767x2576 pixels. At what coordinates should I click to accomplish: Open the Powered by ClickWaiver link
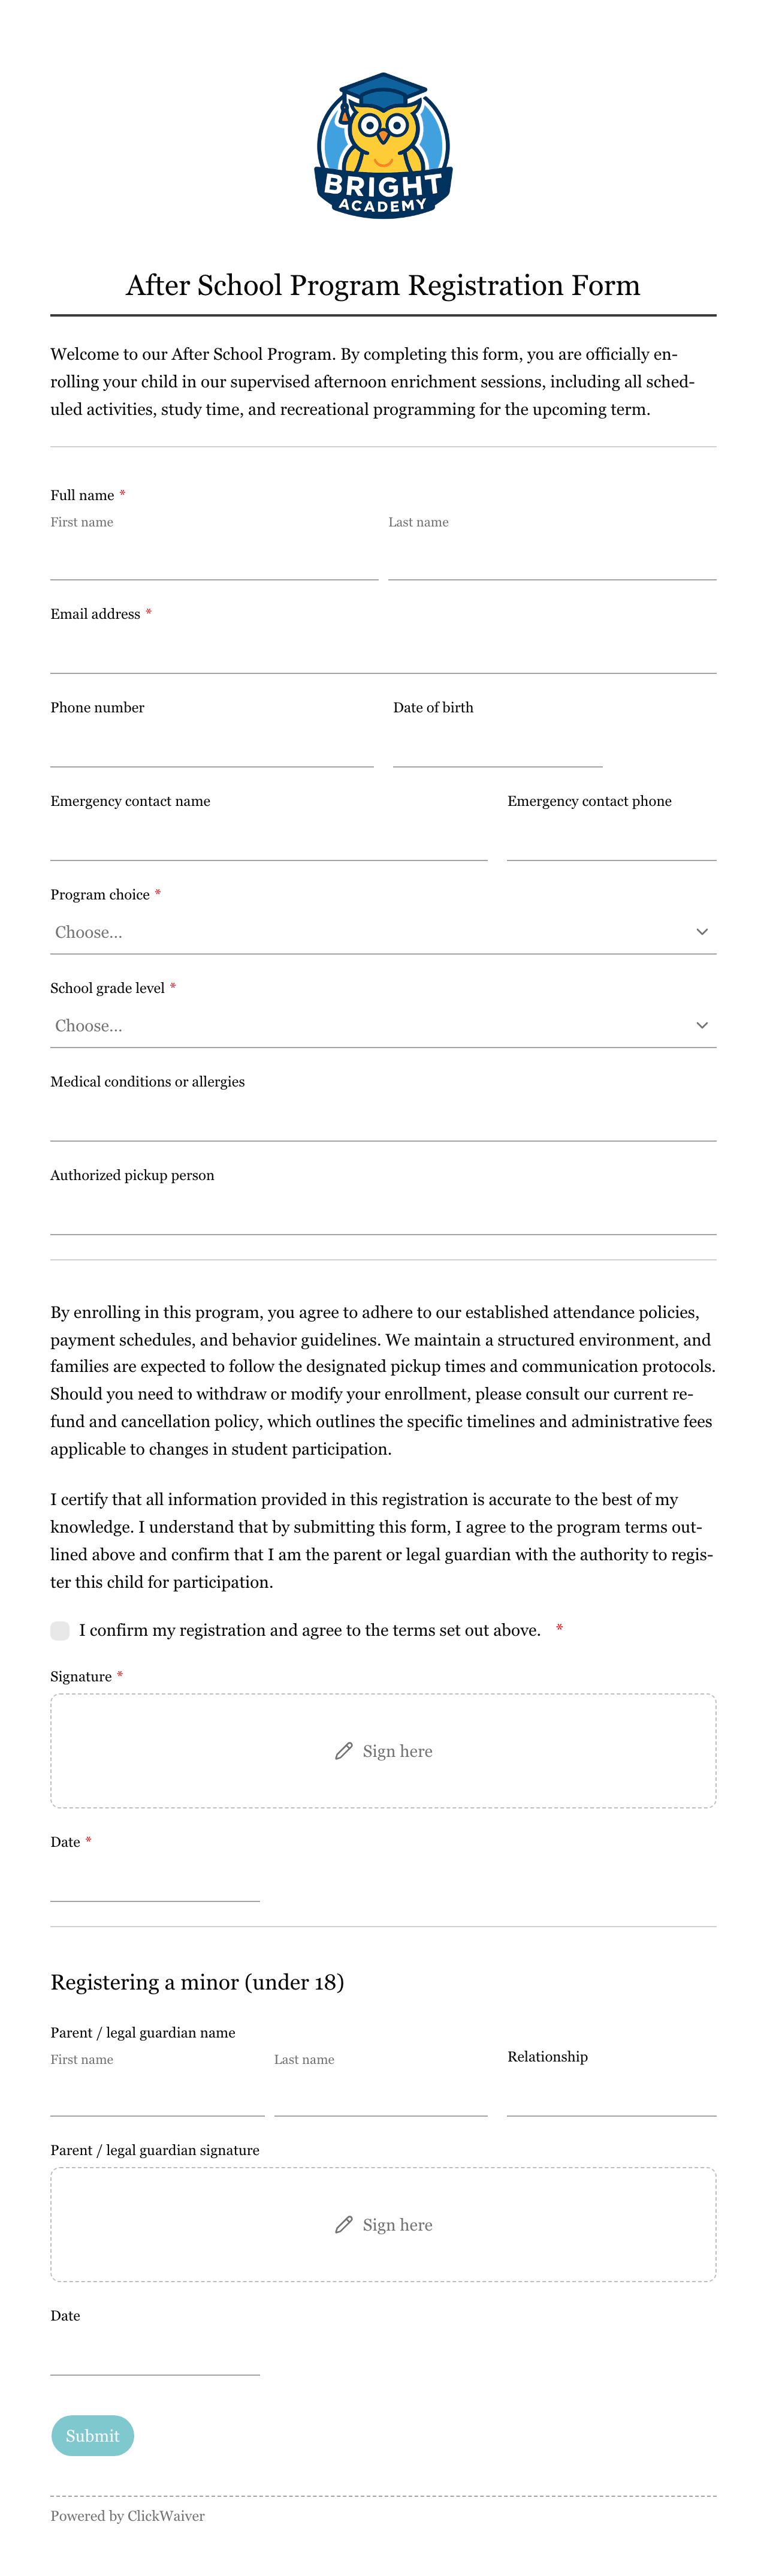[x=128, y=2516]
